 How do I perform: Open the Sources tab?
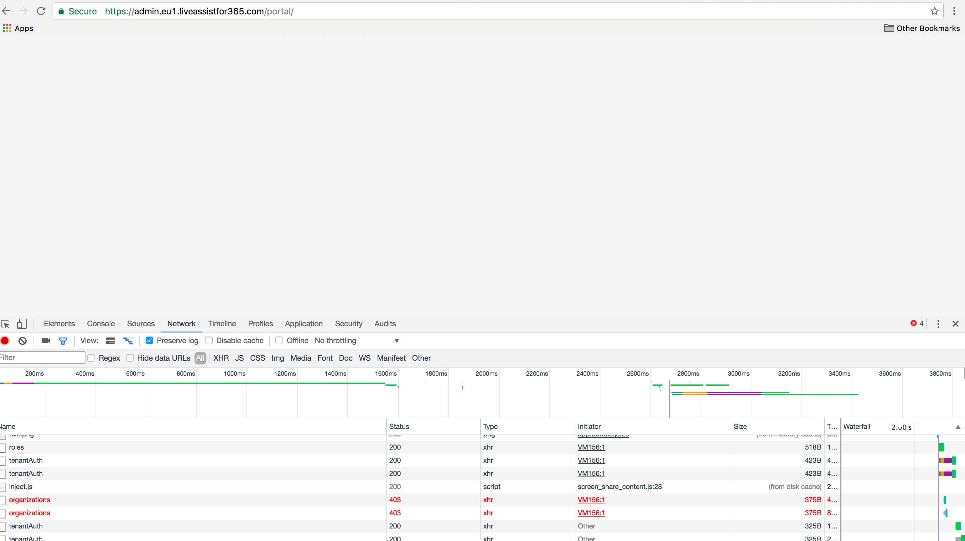coord(141,323)
